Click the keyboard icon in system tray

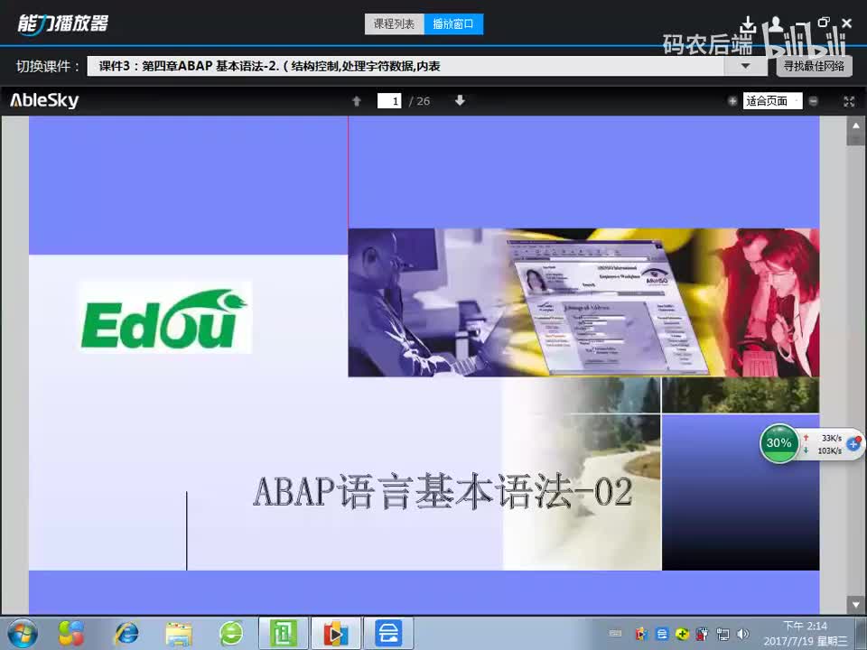click(615, 634)
